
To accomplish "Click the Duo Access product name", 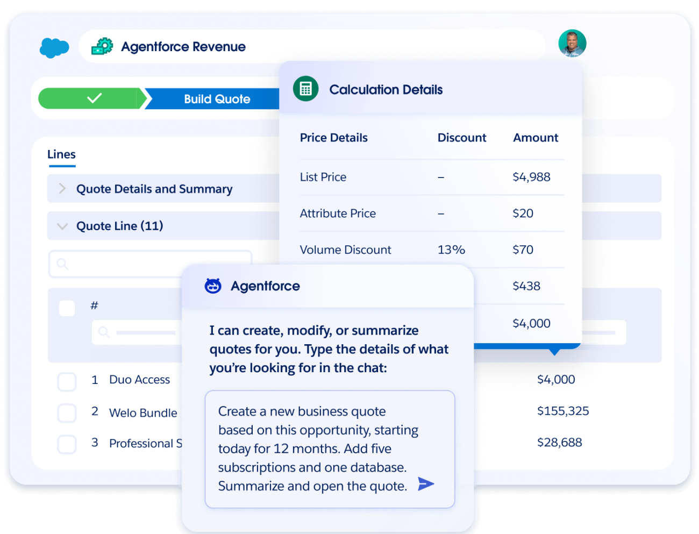I will (139, 380).
